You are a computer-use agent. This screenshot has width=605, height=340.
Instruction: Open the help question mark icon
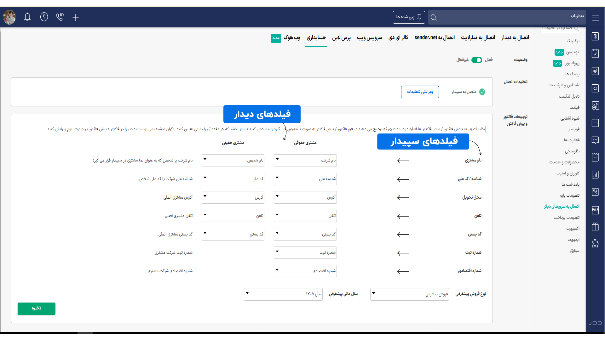click(x=44, y=17)
